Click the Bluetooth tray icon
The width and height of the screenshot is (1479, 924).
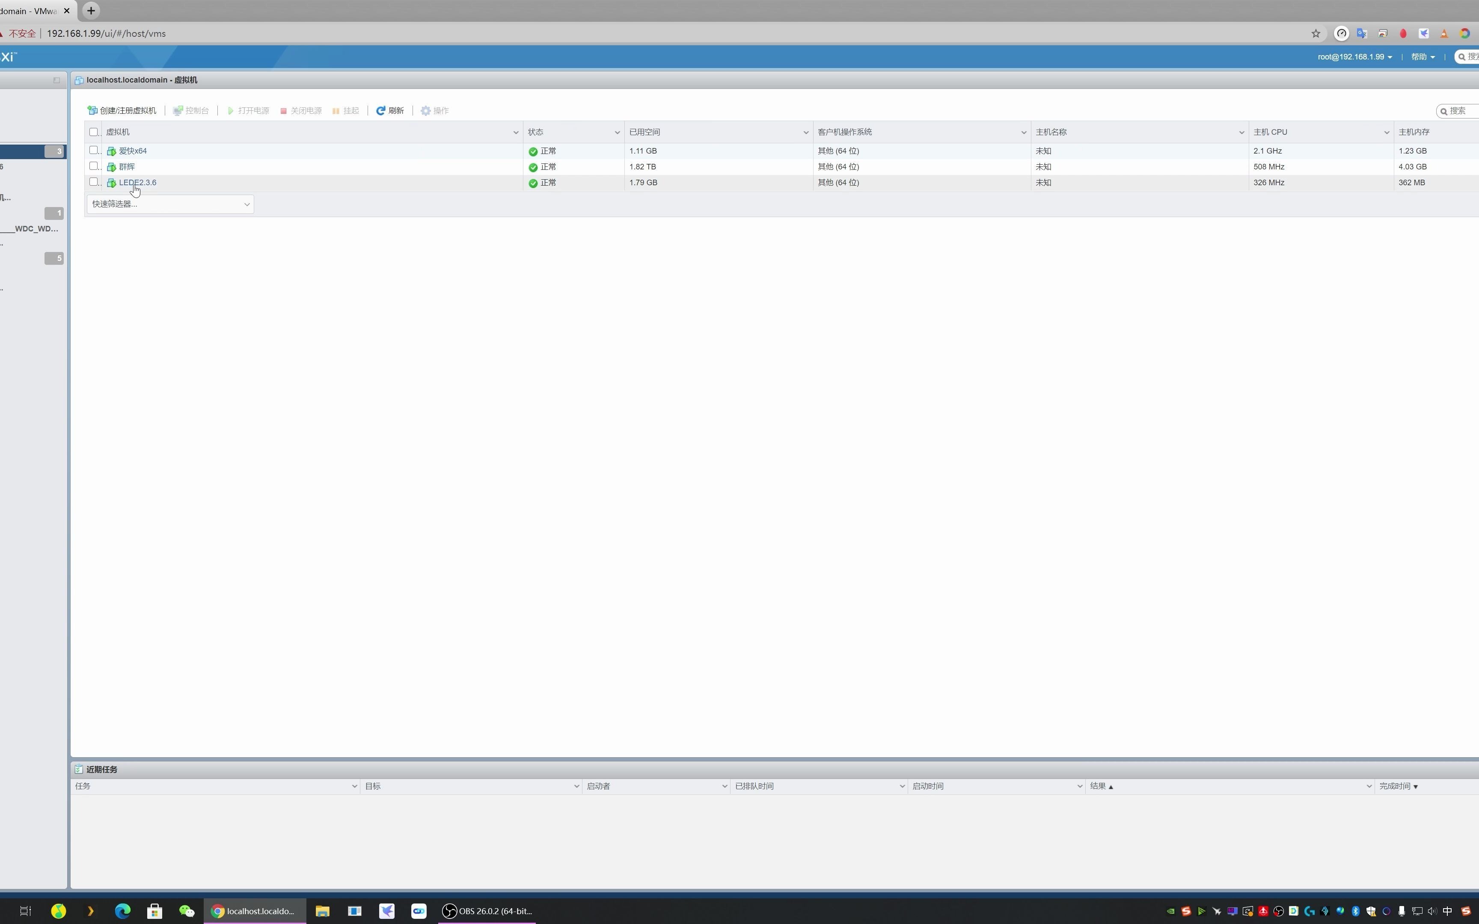pyautogui.click(x=1355, y=911)
